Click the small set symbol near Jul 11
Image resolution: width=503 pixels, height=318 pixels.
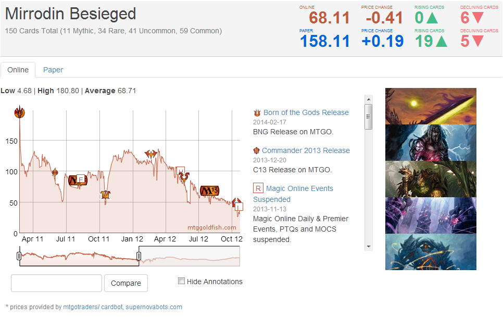(54, 172)
